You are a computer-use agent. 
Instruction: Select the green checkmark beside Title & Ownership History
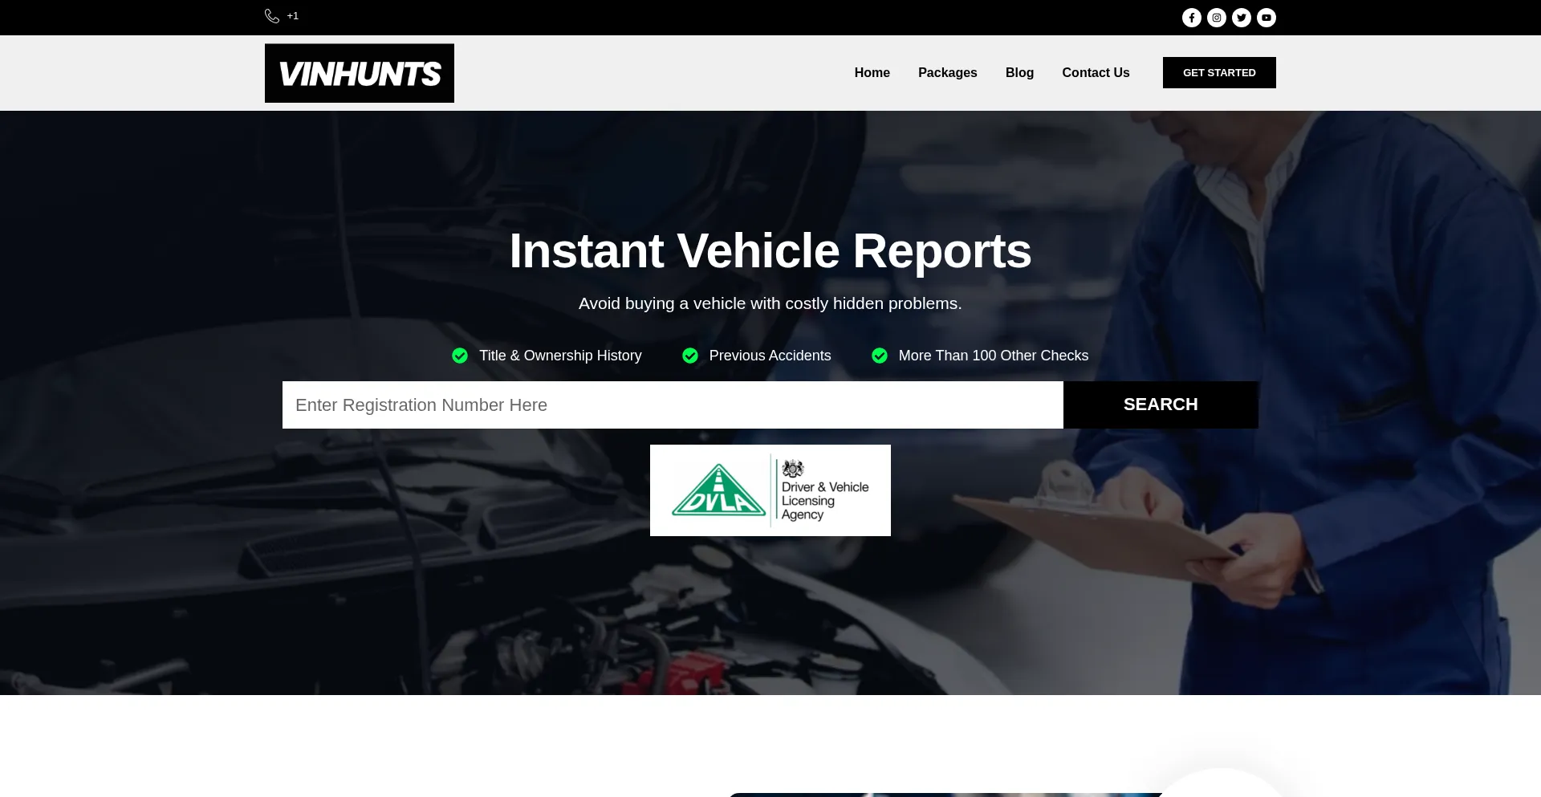pyautogui.click(x=459, y=356)
